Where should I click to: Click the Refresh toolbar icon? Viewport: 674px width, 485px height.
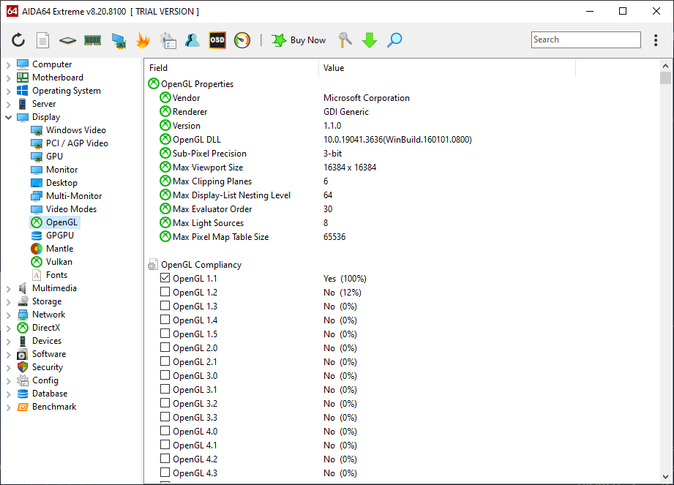click(x=18, y=40)
